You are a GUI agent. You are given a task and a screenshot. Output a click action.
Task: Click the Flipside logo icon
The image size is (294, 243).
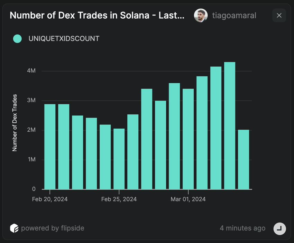(x=14, y=228)
